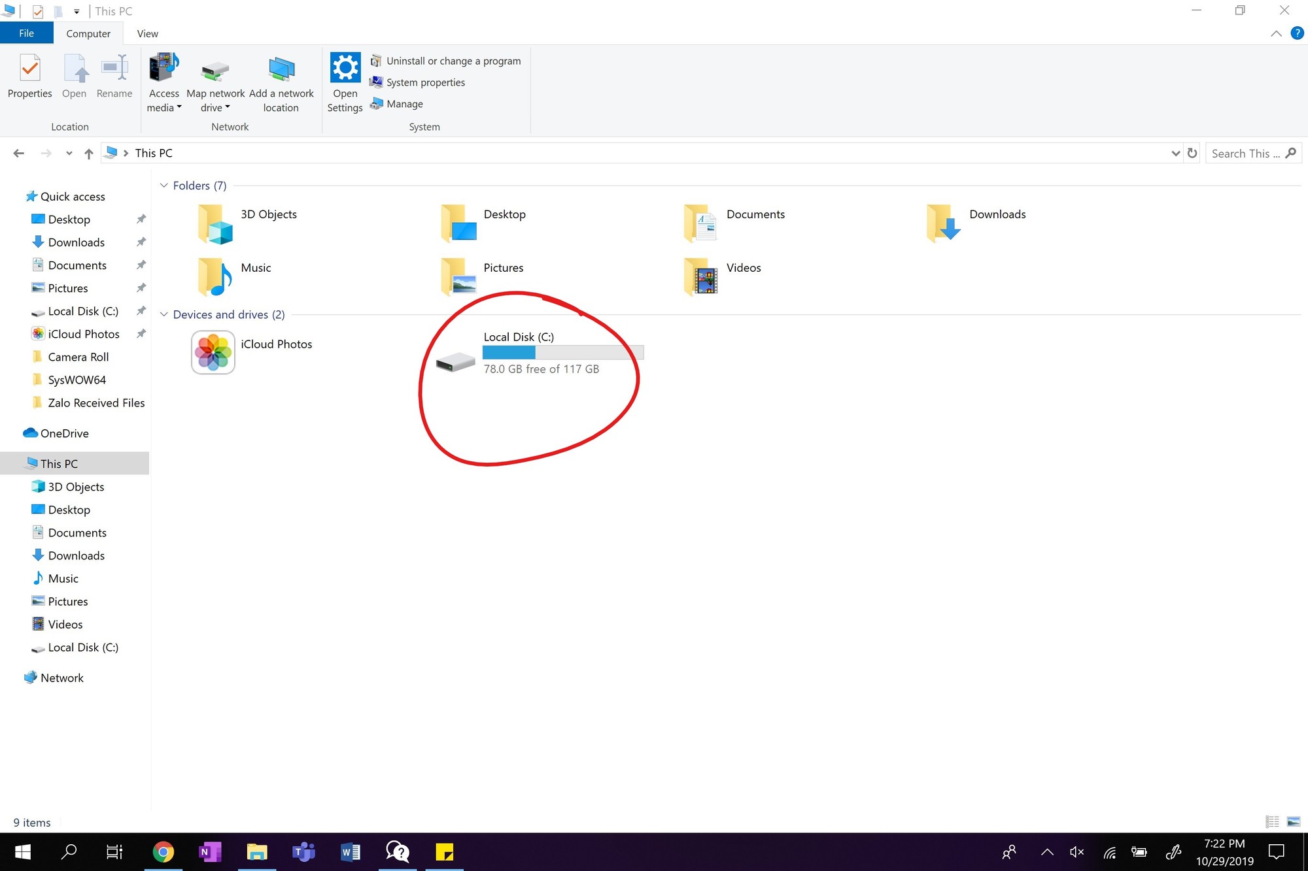Image resolution: width=1308 pixels, height=871 pixels.
Task: Click the Local Disk (C:) capacity bar
Action: point(563,353)
